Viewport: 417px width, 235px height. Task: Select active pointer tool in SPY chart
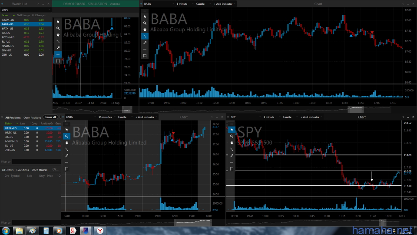click(x=232, y=130)
